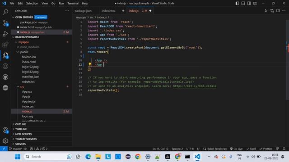Toggle the primary side bar
The height and width of the screenshot is (162, 289).
pyautogui.click(x=237, y=3)
